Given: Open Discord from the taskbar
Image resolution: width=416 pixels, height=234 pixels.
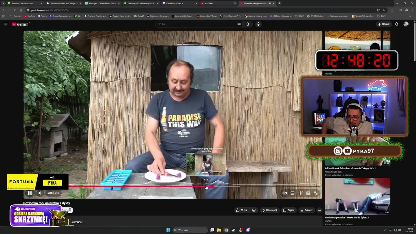Looking at the screenshot, I should [x=248, y=230].
